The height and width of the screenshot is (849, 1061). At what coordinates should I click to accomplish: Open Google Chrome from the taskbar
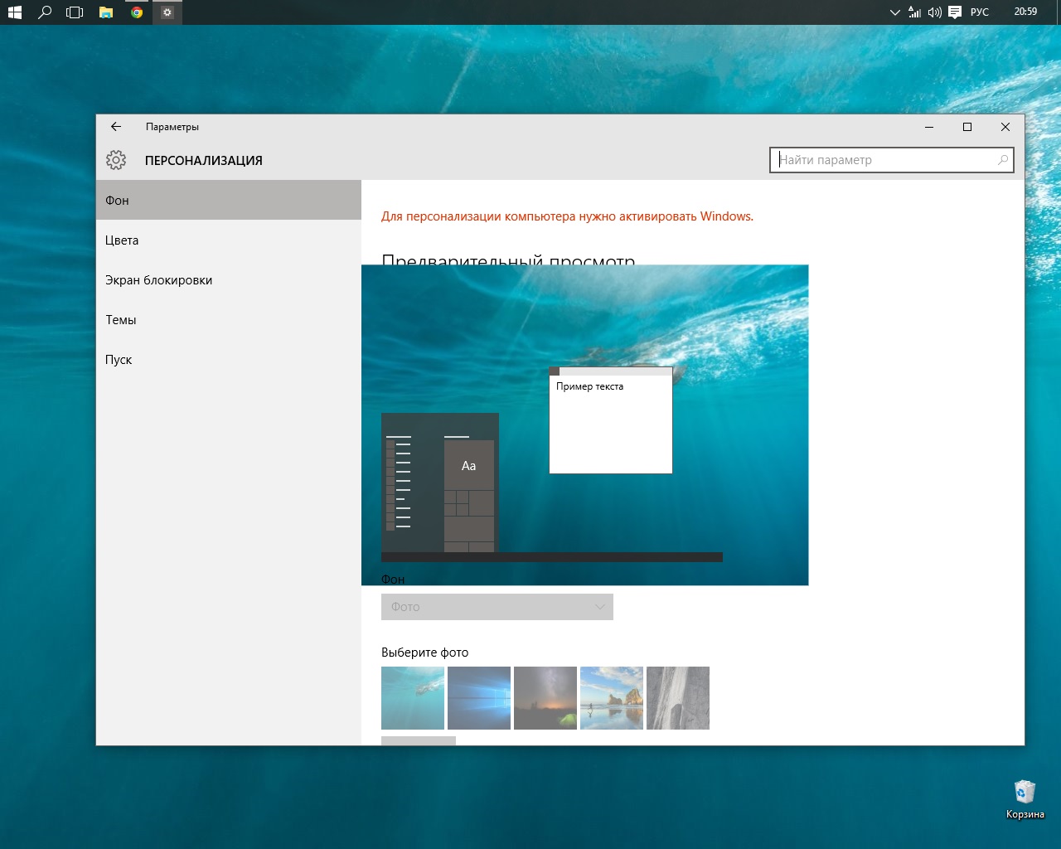(x=137, y=12)
